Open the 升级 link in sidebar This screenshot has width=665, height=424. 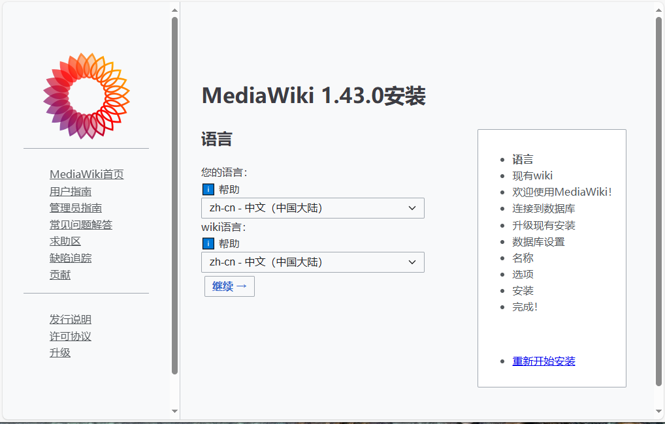pyautogui.click(x=60, y=353)
